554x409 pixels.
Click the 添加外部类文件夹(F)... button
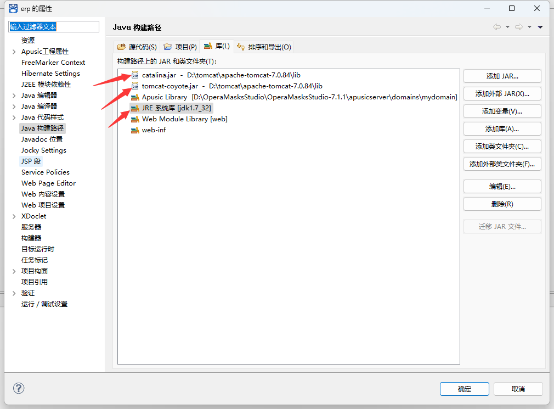click(502, 164)
